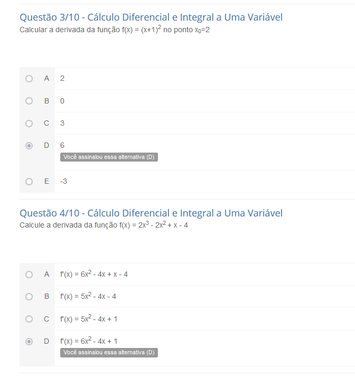355x377 pixels.
Task: Click answer text -3 in Question 3
Action: tap(63, 181)
